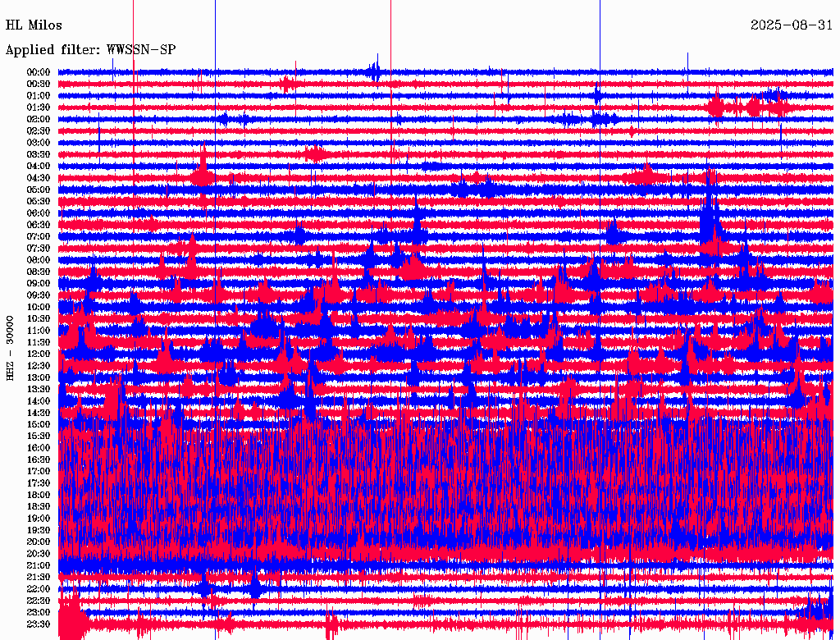The height and width of the screenshot is (640, 840).
Task: Select the 12:30 time row label
Action: coord(39,366)
